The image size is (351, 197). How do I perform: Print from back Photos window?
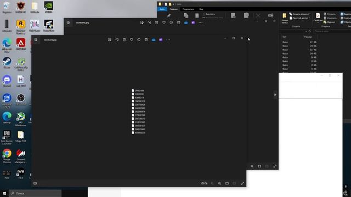pyautogui.click(x=179, y=22)
